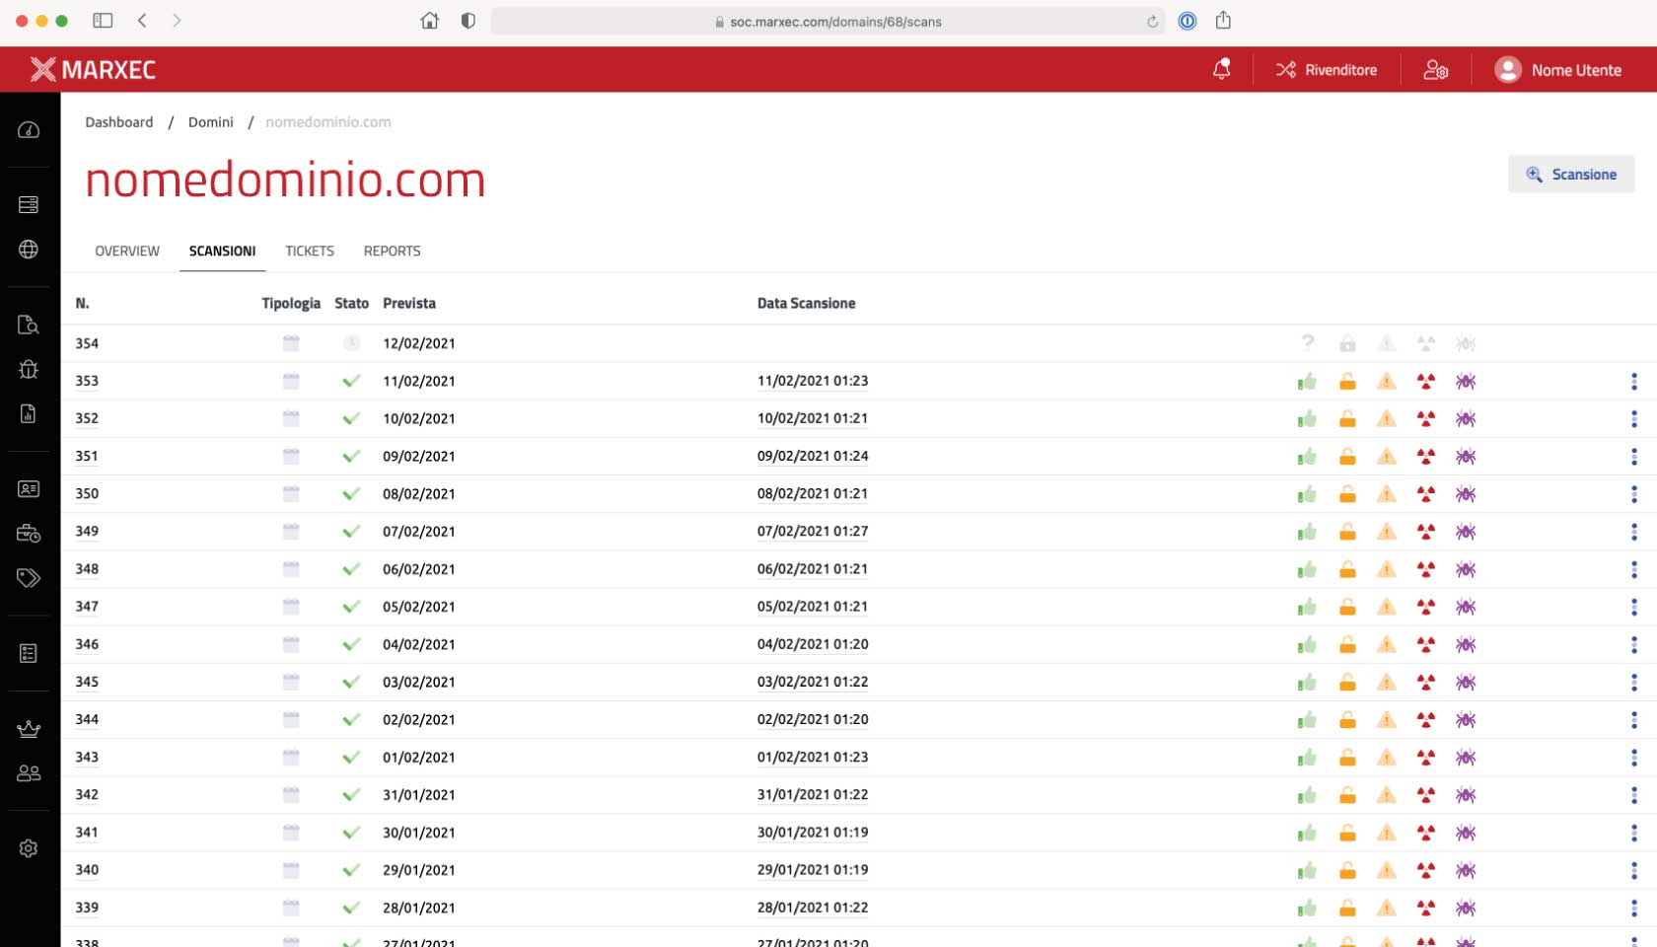
Task: Click the MARXEC logo
Action: [x=93, y=69]
